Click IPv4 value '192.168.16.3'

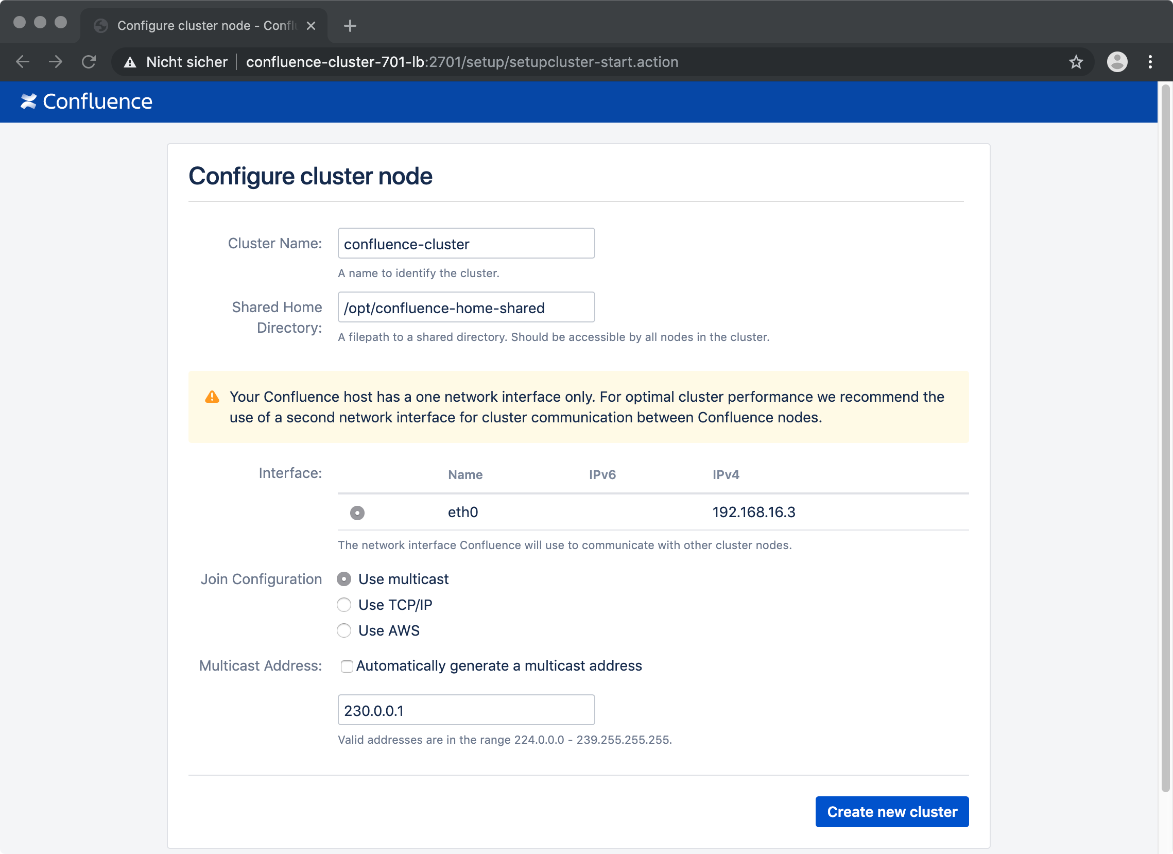pos(753,512)
